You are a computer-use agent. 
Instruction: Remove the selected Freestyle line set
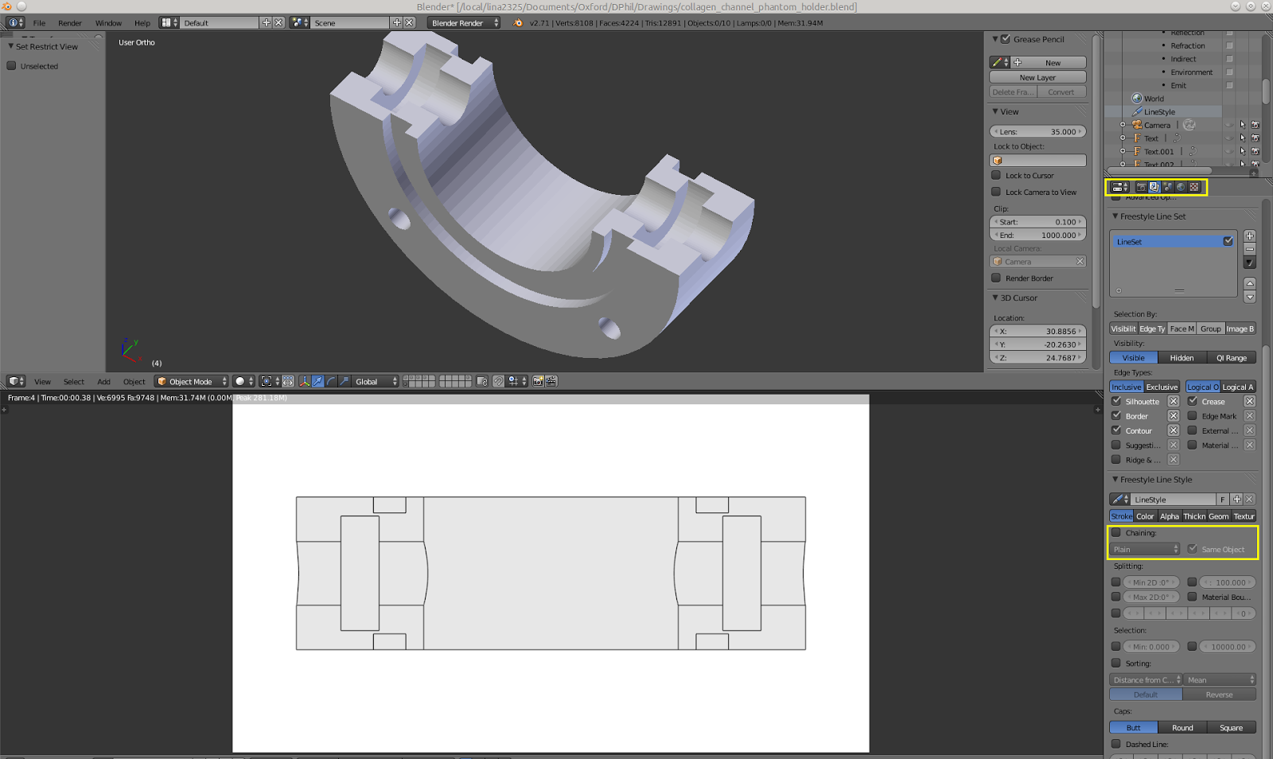click(1249, 249)
